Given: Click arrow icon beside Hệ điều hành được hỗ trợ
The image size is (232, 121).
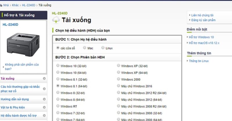Looking at the screenshot, I should pos(44,115).
